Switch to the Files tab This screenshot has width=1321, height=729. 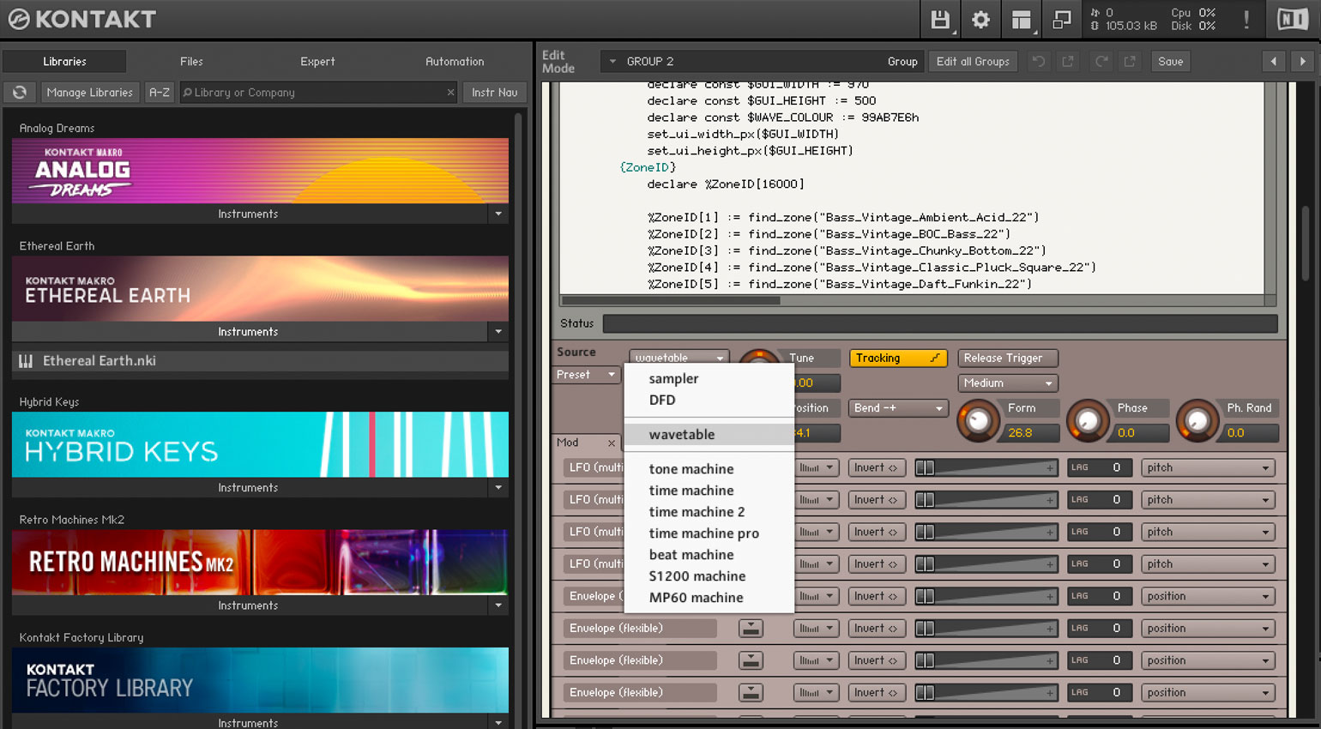191,62
